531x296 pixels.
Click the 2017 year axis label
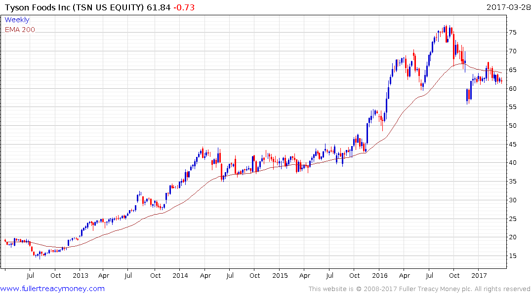pyautogui.click(x=479, y=275)
